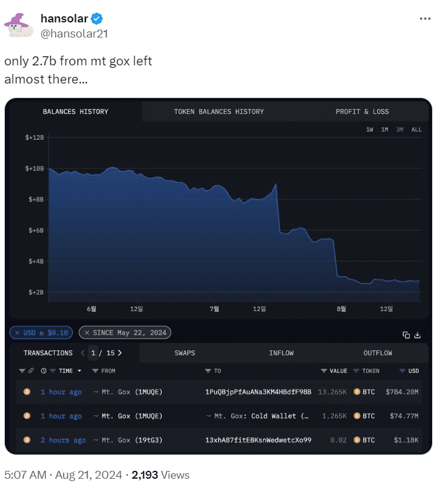This screenshot has width=443, height=489.
Task: Open the filter funnel on the FROM column
Action: 94,370
